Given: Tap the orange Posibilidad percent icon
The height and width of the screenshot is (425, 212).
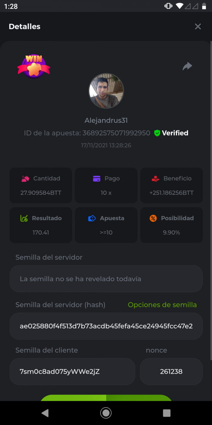Looking at the screenshot, I should click(x=153, y=219).
